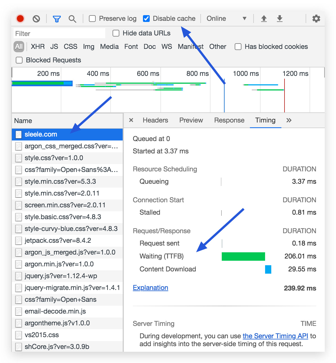Open the Online throttling dropdown
Screen dimensions: 336x363
pos(226,19)
